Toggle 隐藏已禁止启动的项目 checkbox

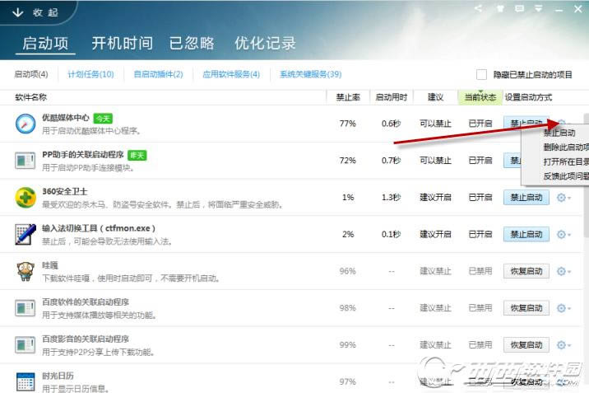(x=481, y=74)
